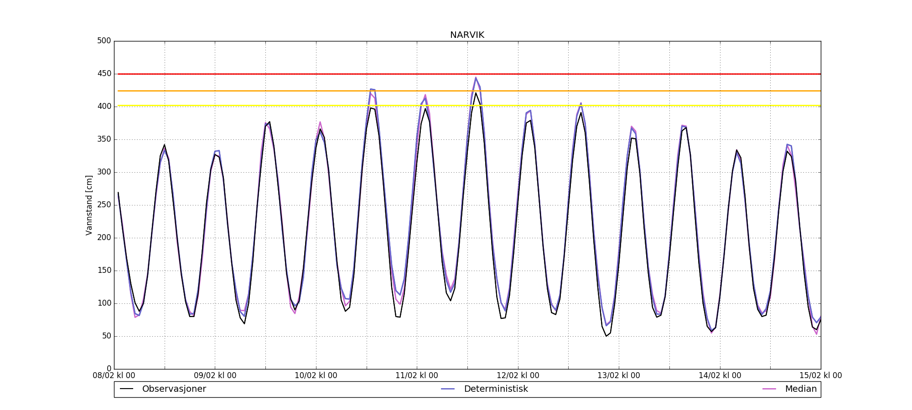Click the 150 y-axis tick label

tap(104, 271)
